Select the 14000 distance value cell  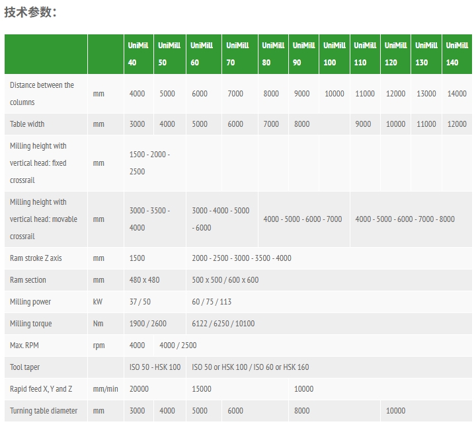[457, 94]
